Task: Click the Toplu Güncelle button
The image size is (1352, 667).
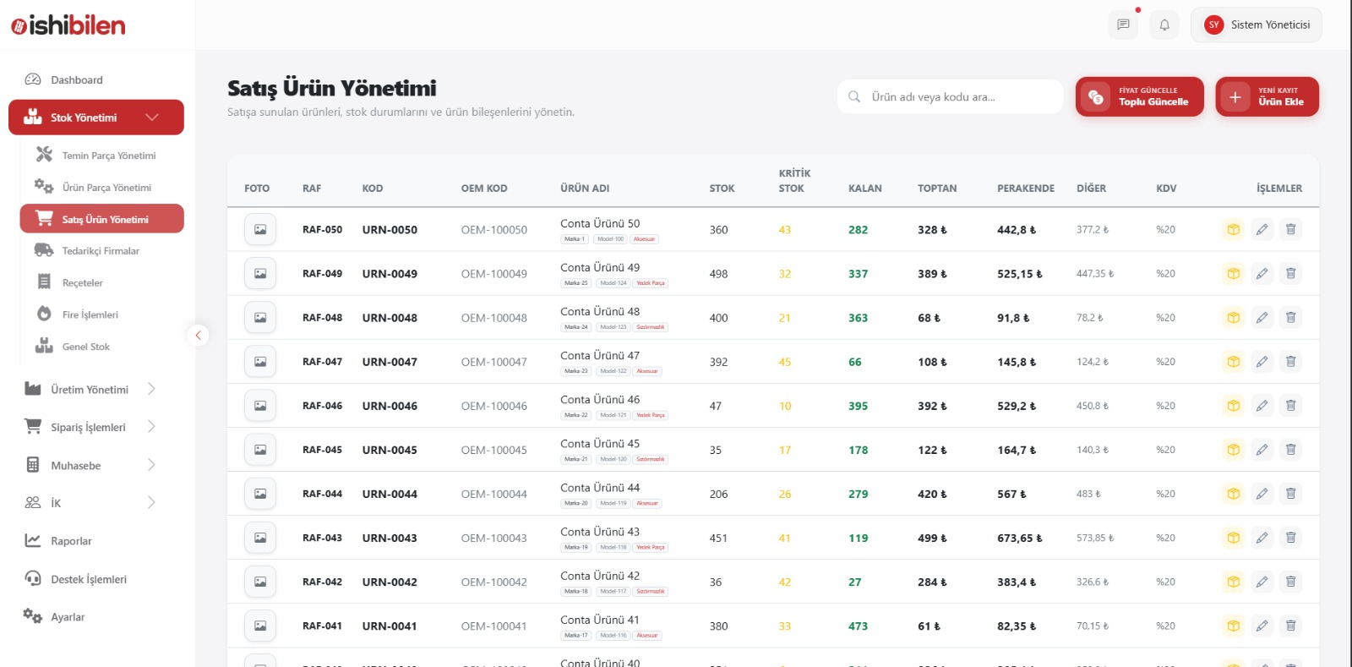Action: point(1139,96)
